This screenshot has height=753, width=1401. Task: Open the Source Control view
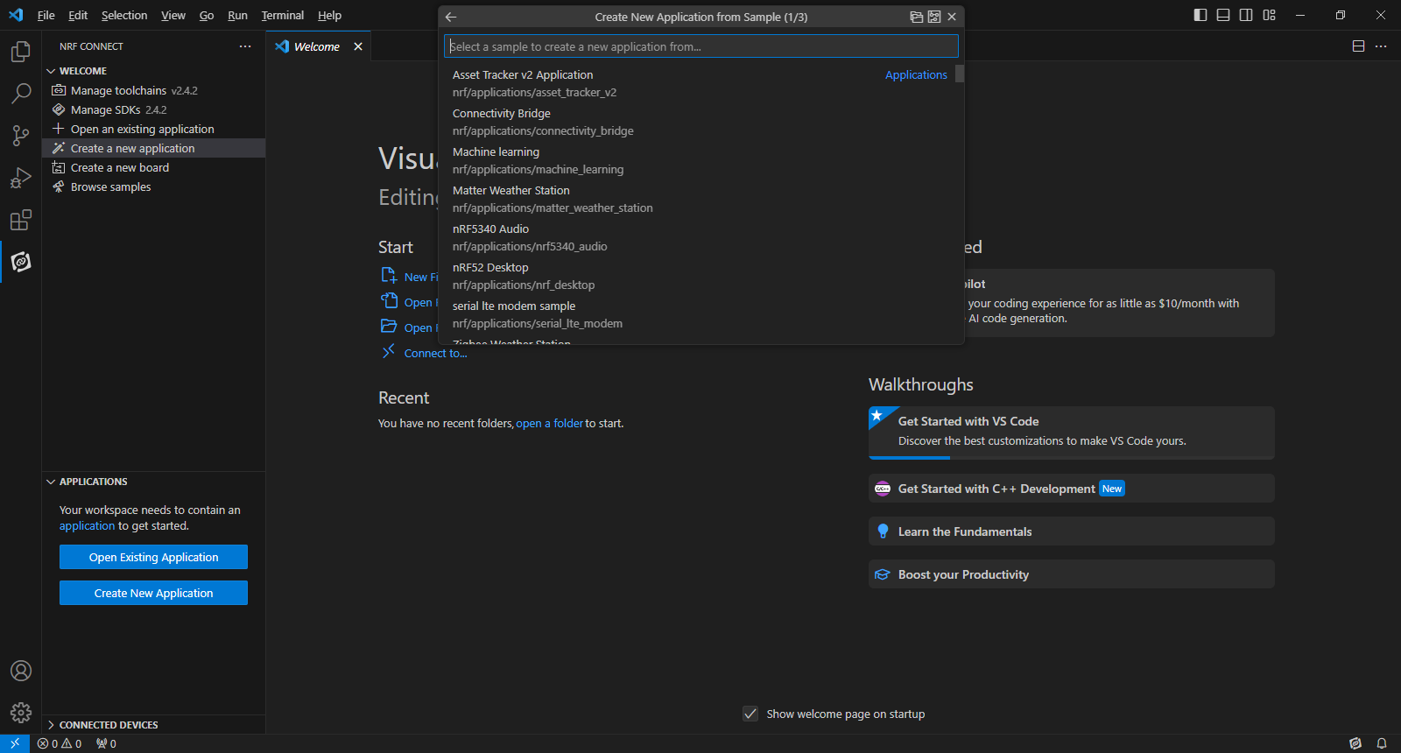[20, 136]
